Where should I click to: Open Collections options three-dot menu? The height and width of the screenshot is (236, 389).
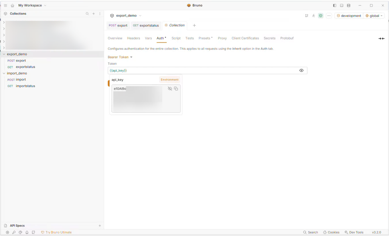(x=100, y=14)
